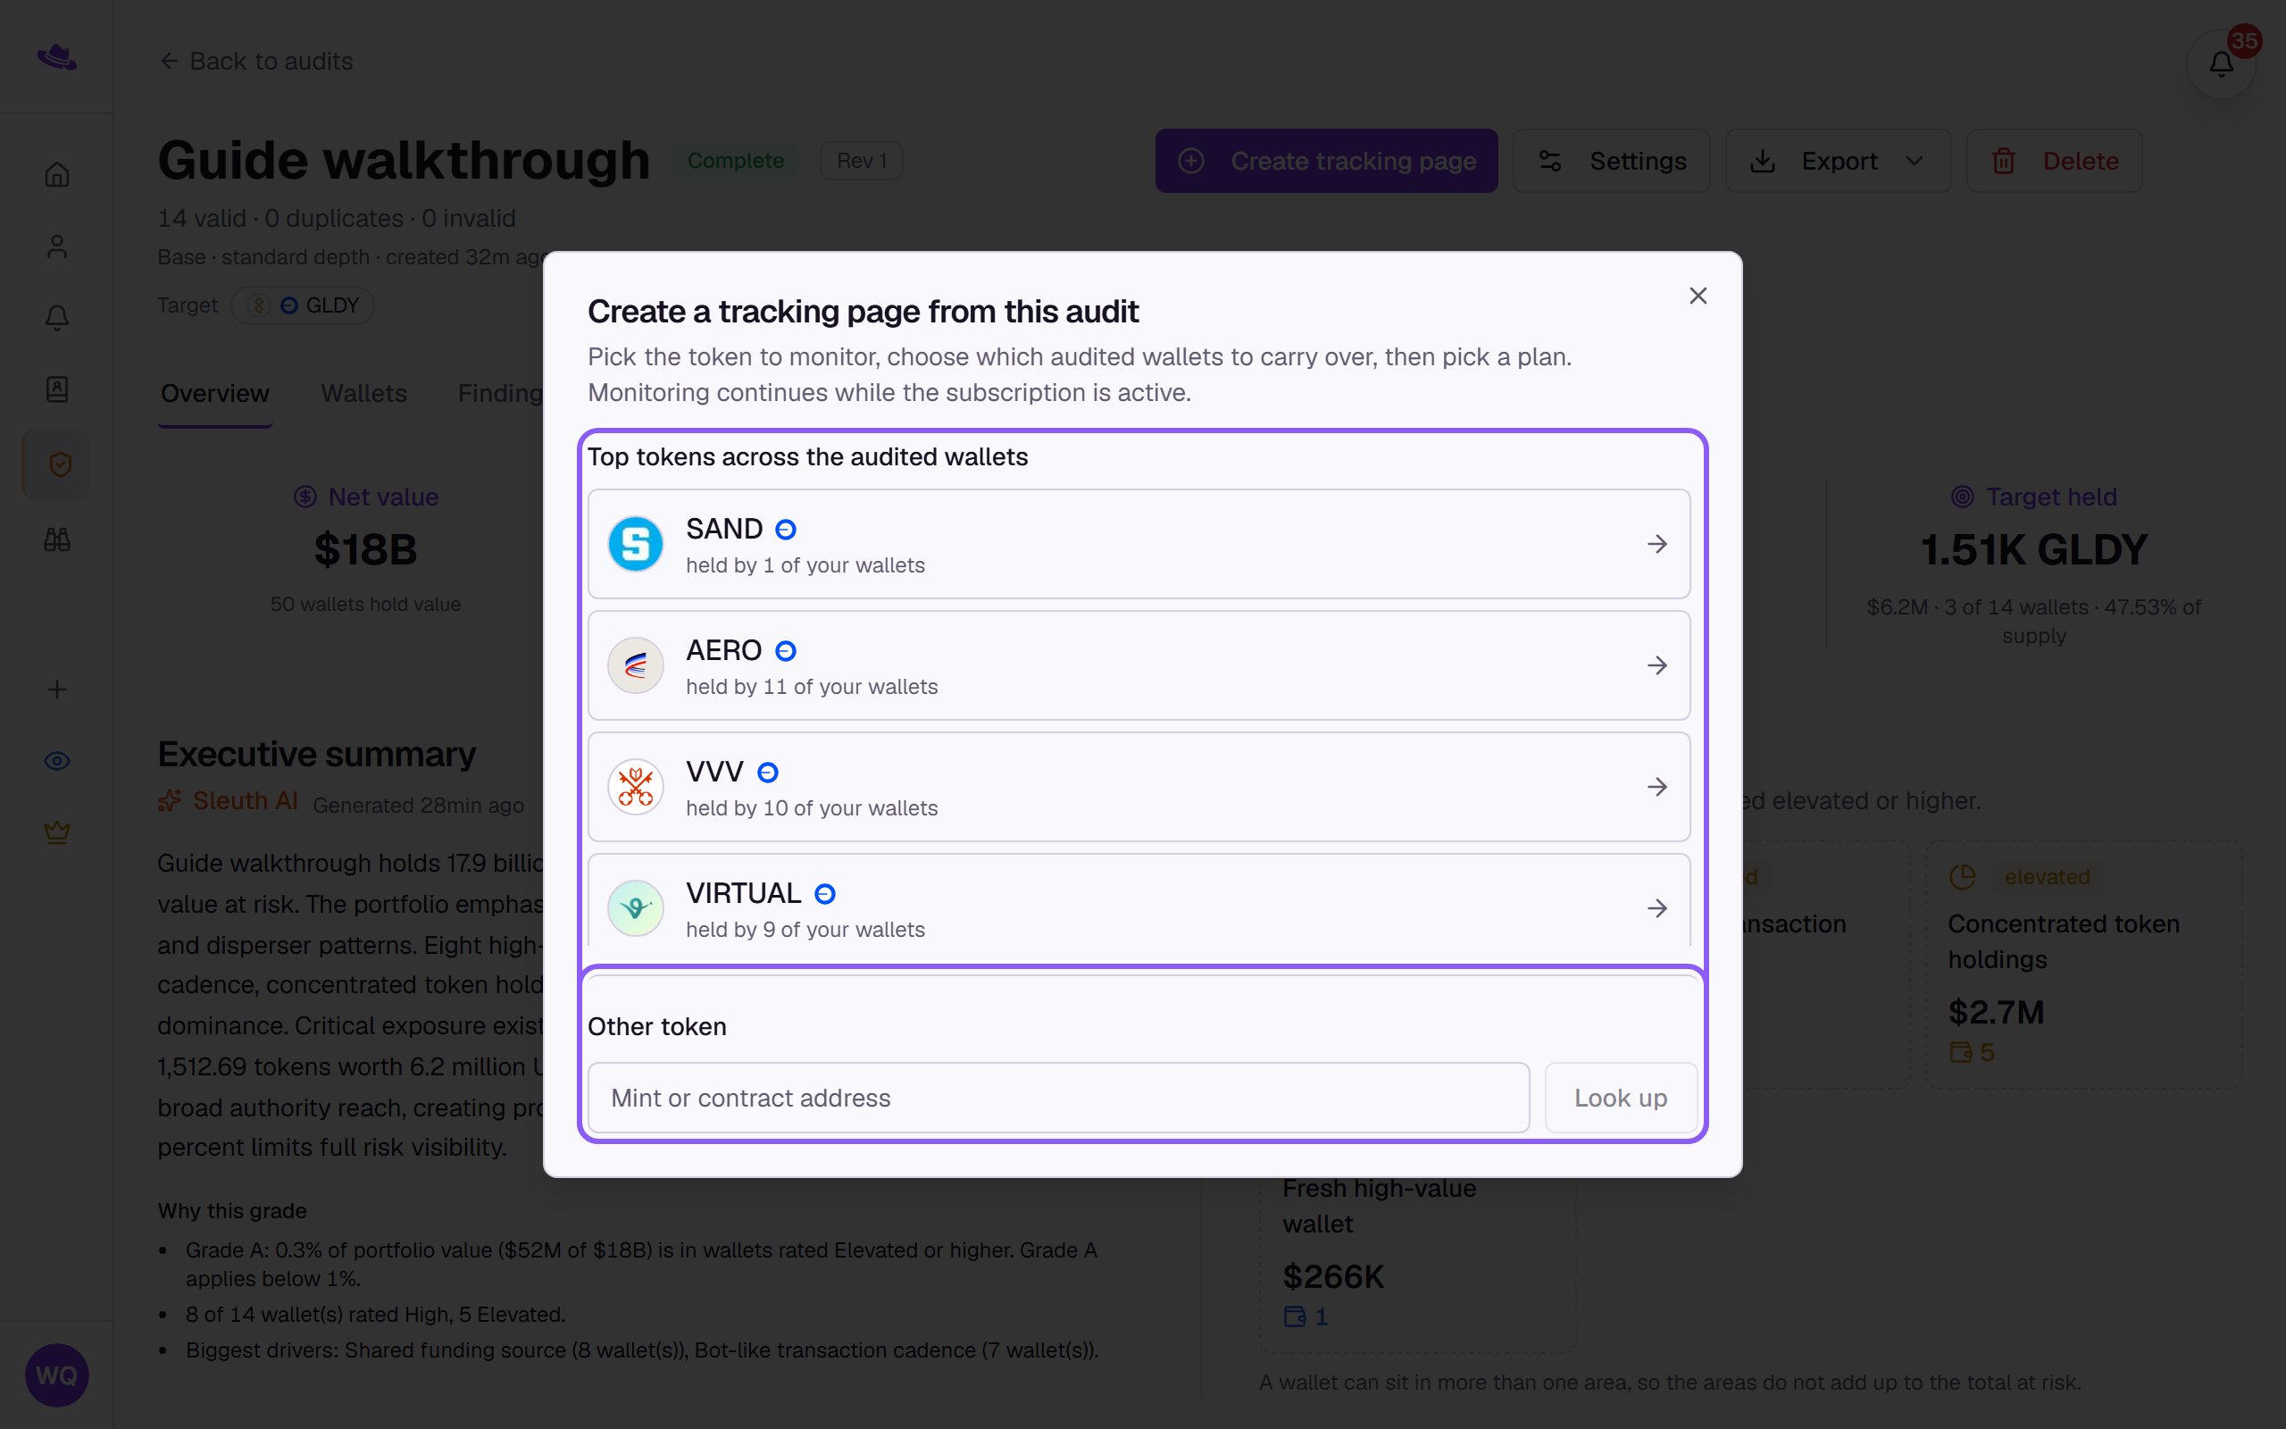Open the binoculars icon in sidebar

(56, 539)
